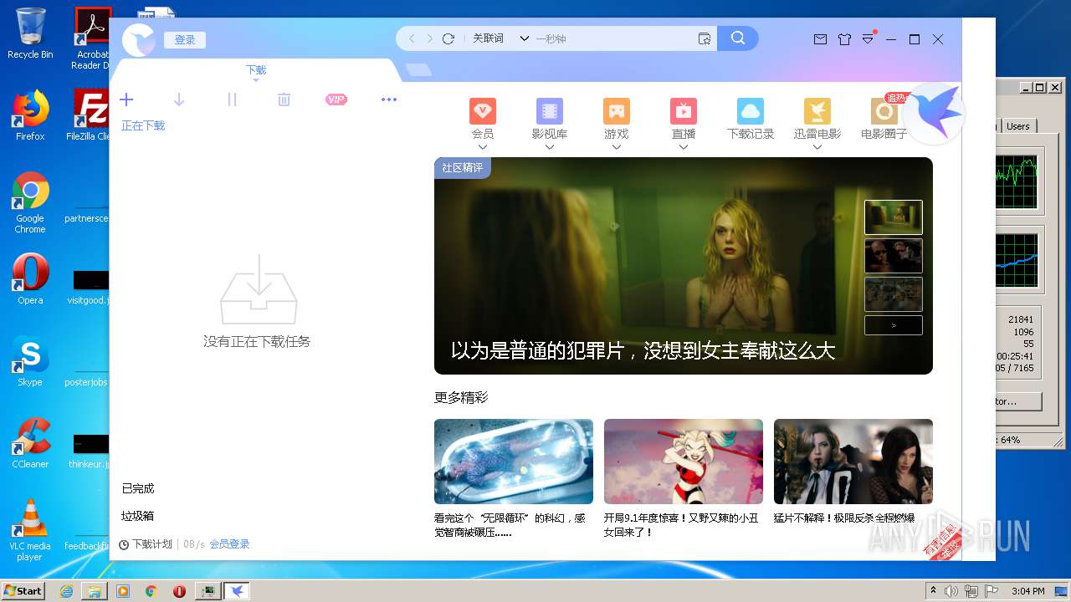Open the main menu dropdown icon
This screenshot has height=602, width=1071.
(868, 39)
